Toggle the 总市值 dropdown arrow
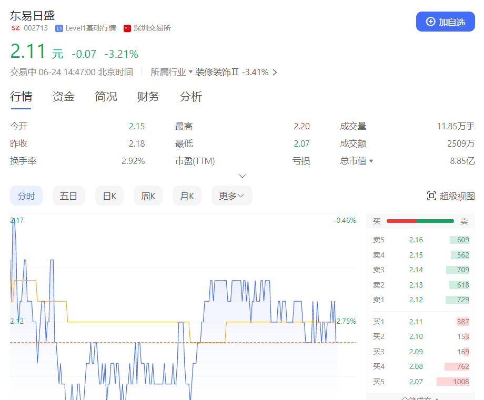Image resolution: width=484 pixels, height=400 pixels. (x=371, y=161)
